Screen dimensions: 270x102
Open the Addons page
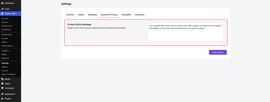pos(5,67)
